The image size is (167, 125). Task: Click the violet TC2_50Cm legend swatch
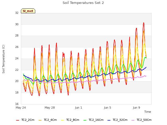pos(133,120)
